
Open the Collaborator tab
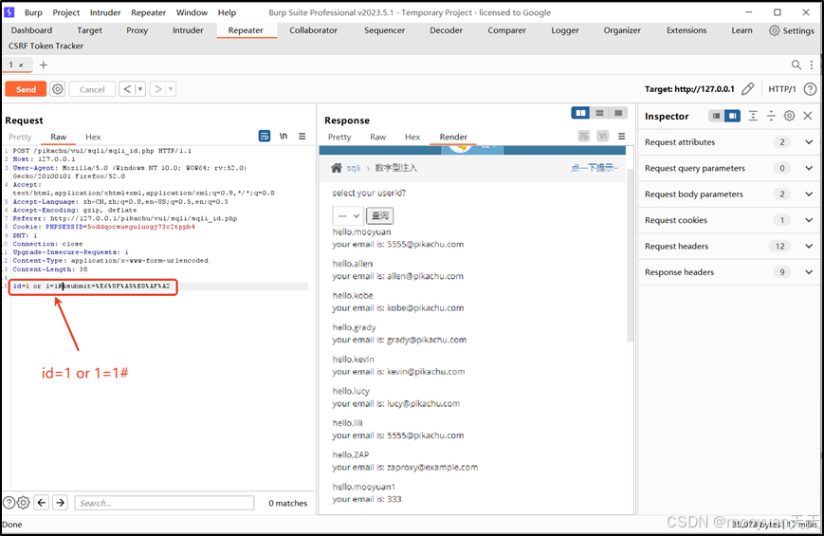pos(313,30)
